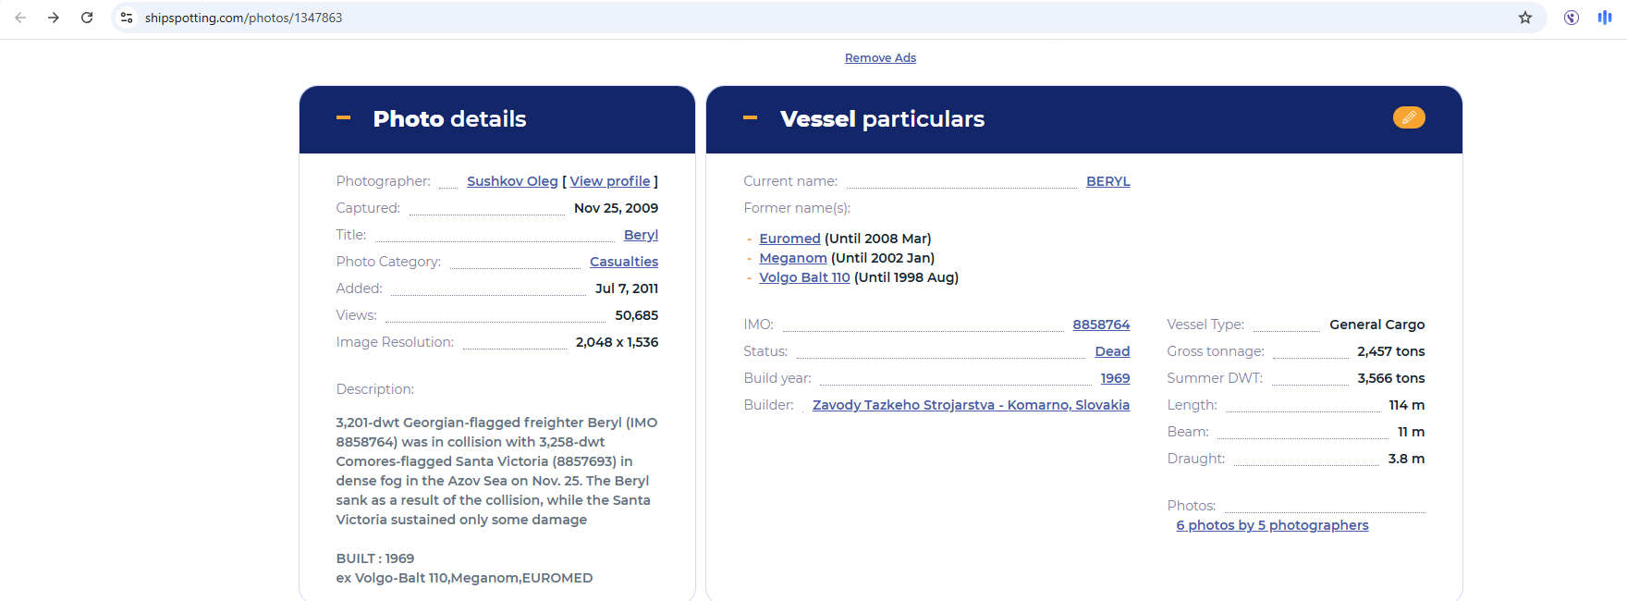
Task: Open former name Euromed link
Action: (789, 239)
